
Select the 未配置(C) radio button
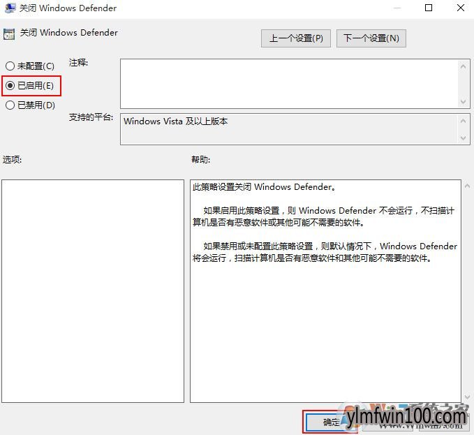pos(30,66)
